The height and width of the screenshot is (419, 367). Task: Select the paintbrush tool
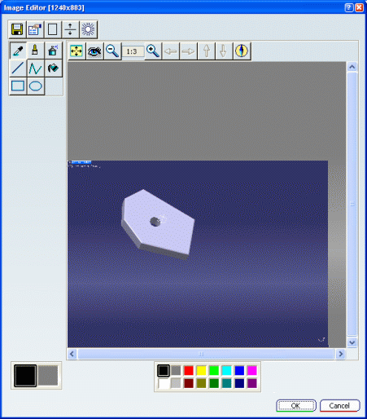tap(36, 51)
